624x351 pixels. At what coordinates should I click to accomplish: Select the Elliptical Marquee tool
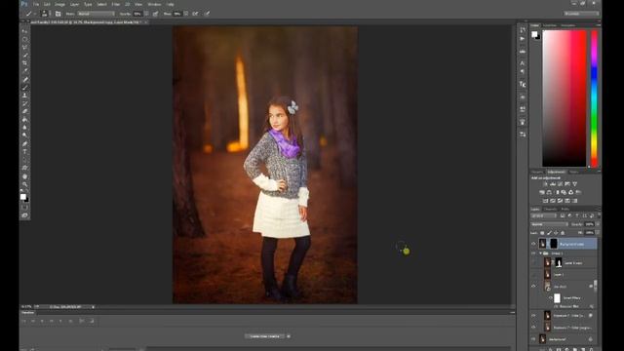(24, 39)
